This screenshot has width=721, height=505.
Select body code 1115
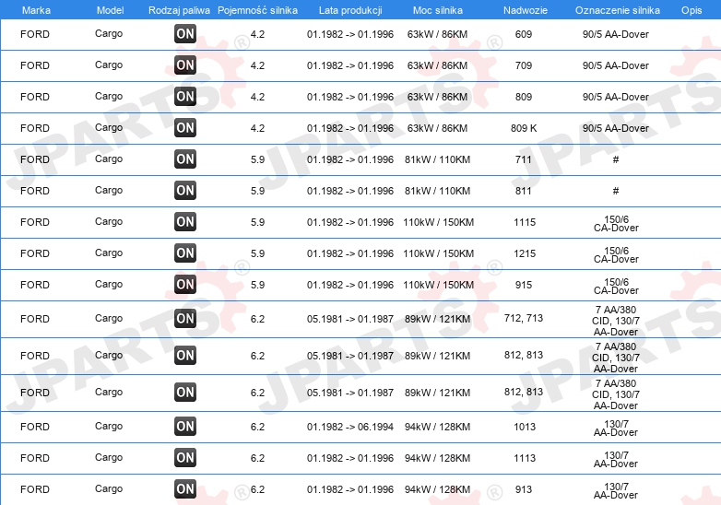point(525,222)
